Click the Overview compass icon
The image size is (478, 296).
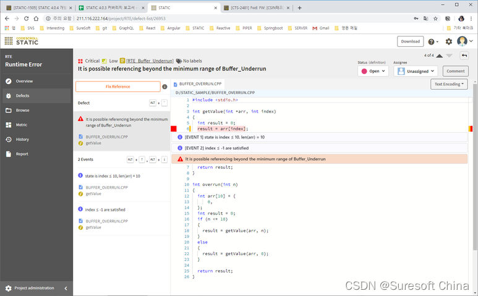[x=9, y=82]
